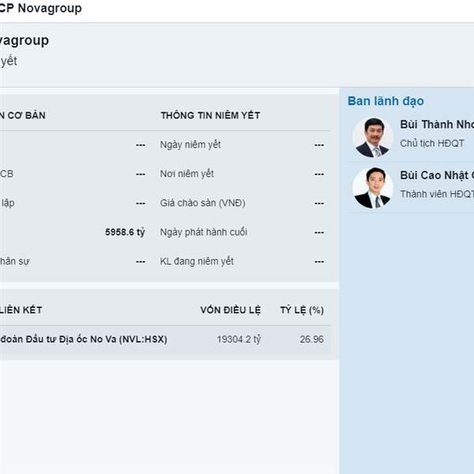Click the VỐN ĐIỀU LỆ column header
Image resolution: width=474 pixels, height=474 pixels.
coord(231,310)
